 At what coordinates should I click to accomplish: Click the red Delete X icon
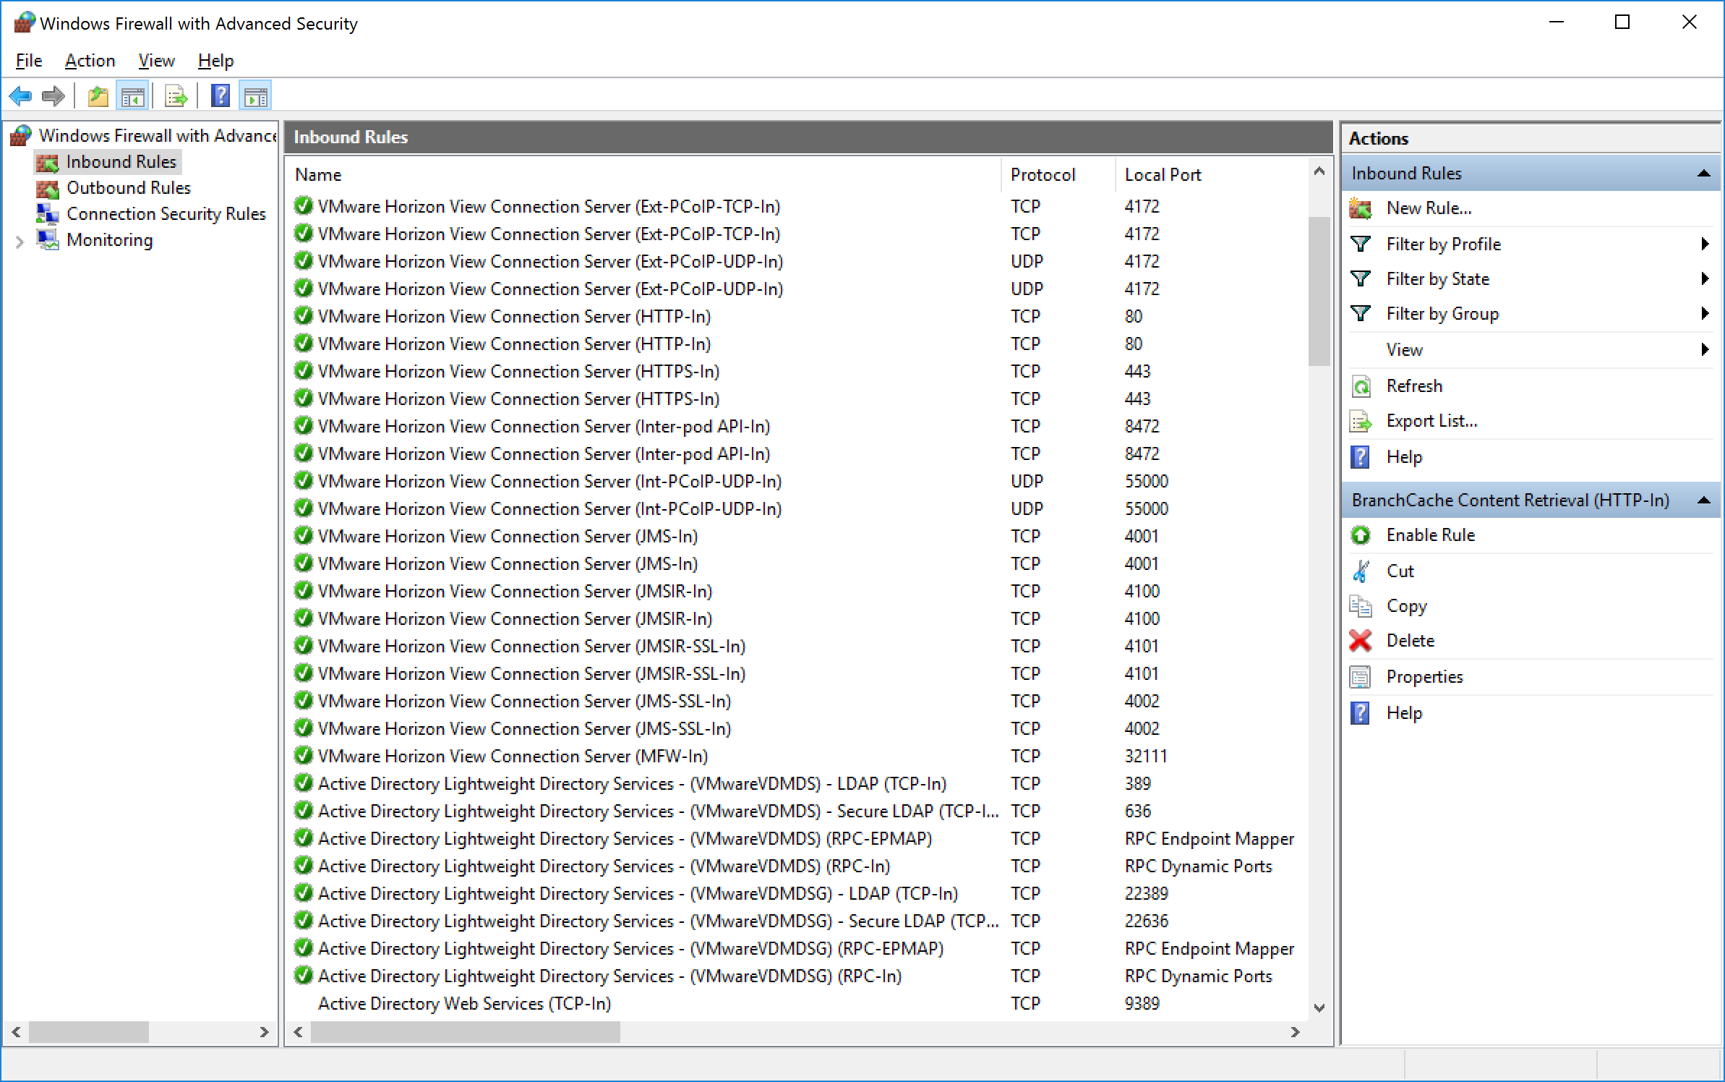coord(1361,641)
